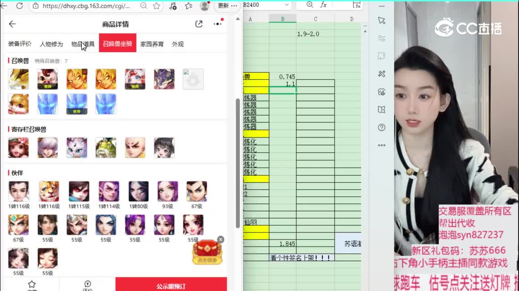Click the web page vertical scrollbar

pyautogui.click(x=238, y=163)
